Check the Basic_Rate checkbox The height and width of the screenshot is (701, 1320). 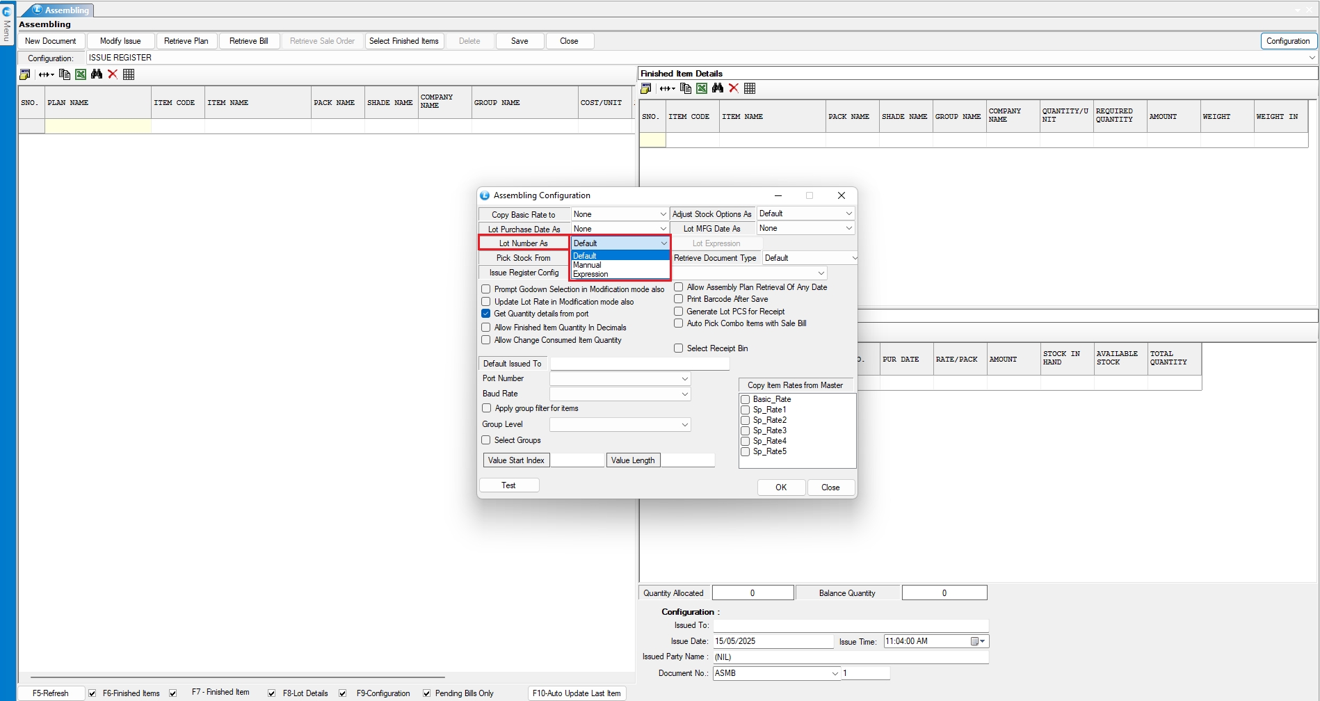point(746,399)
